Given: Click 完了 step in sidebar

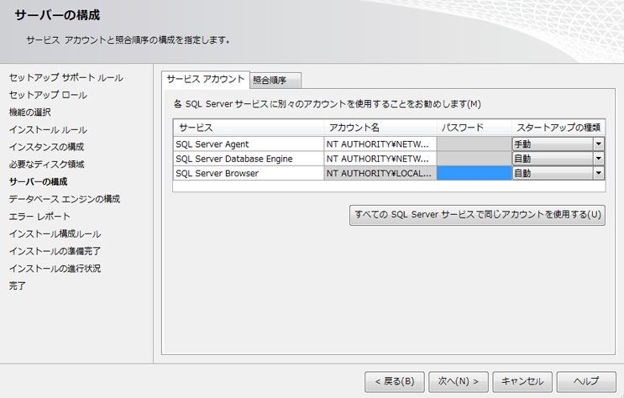Looking at the screenshot, I should coord(18,285).
